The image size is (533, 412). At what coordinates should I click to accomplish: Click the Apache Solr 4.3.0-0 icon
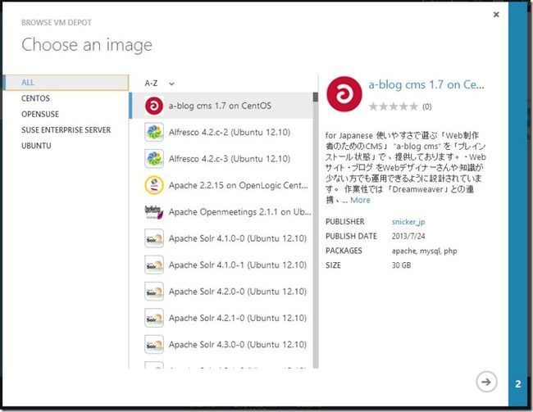[154, 344]
